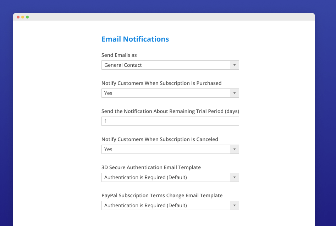Click the Email Notifications heading
The height and width of the screenshot is (226, 336).
[135, 39]
